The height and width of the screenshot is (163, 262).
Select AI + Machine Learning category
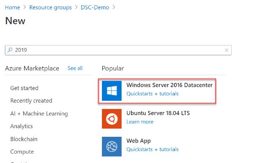click(39, 114)
